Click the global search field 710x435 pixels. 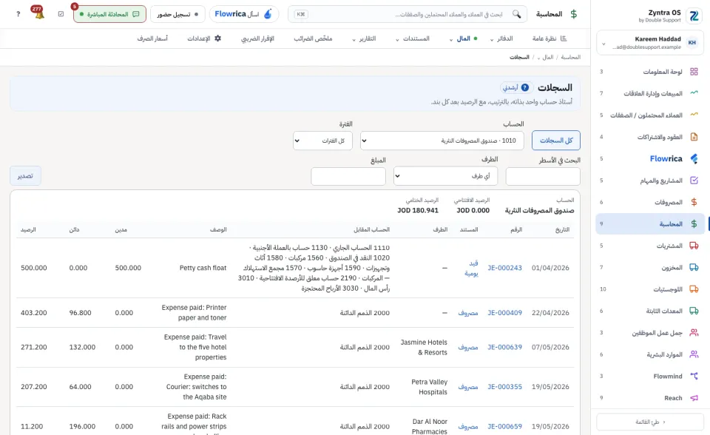pos(408,15)
